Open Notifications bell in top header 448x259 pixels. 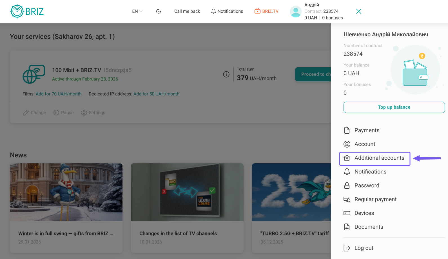click(227, 11)
